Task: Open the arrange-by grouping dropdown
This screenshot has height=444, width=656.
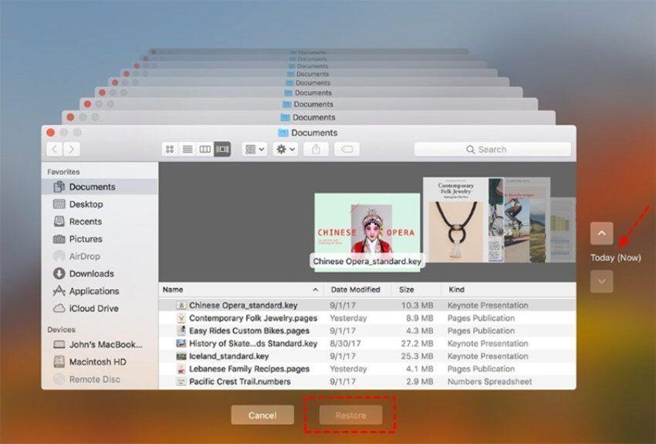Action: coord(255,149)
